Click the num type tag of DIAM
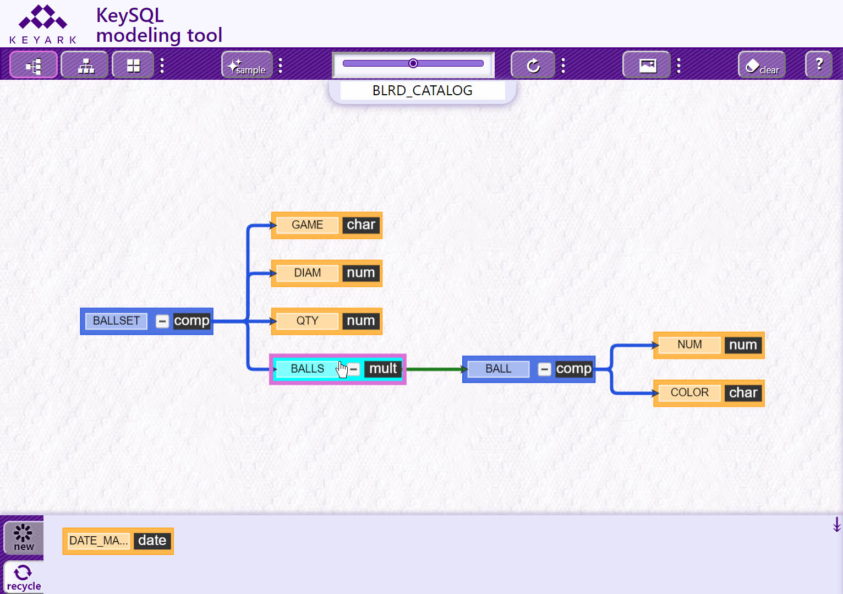 tap(361, 273)
